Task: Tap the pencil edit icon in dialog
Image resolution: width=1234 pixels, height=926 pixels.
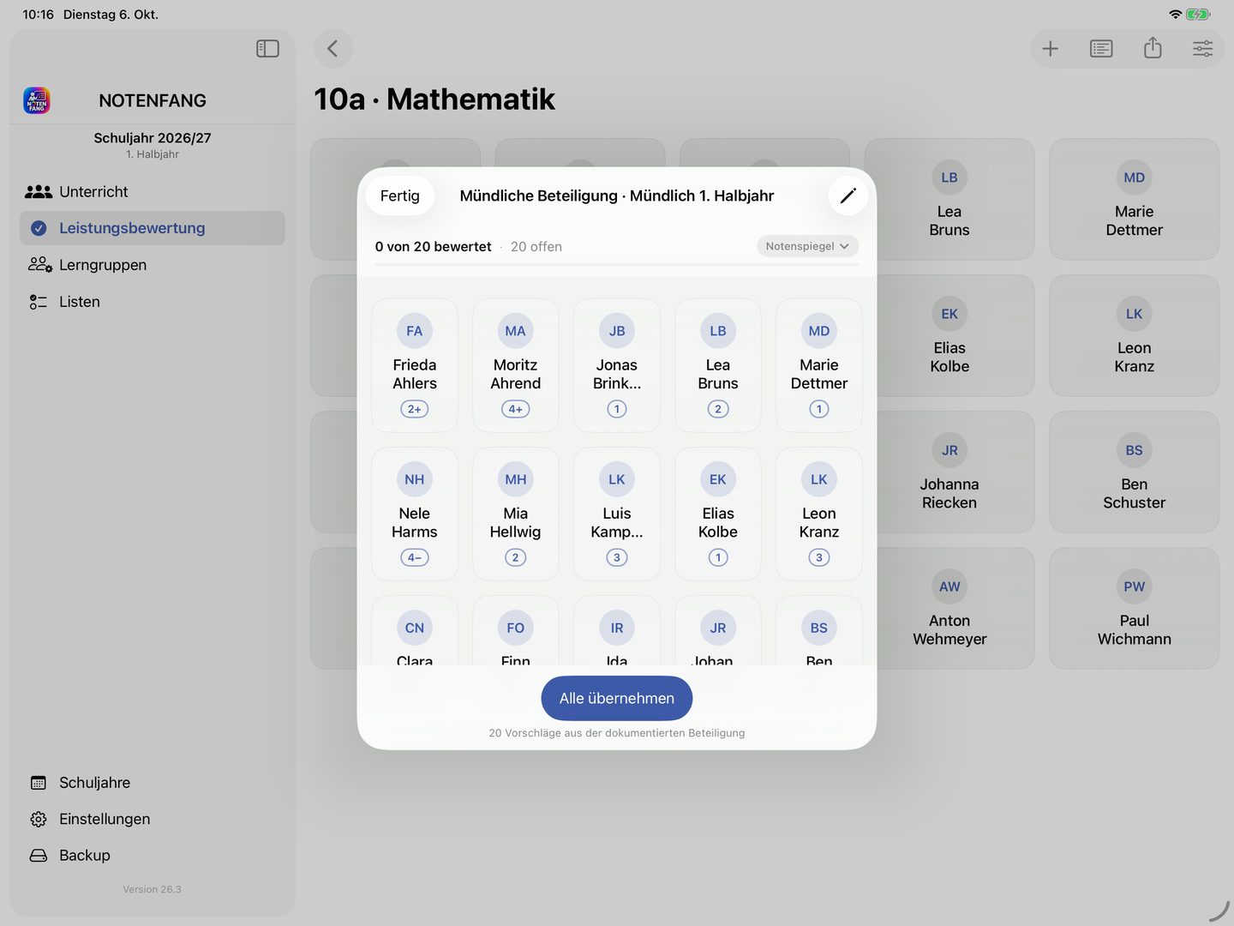Action: point(848,195)
